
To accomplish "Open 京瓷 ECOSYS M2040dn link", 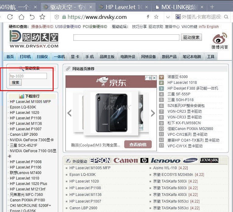I will tap(178, 175).
